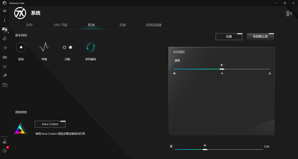Click the phone link icon at top right
The height and width of the screenshot is (159, 298).
[289, 13]
